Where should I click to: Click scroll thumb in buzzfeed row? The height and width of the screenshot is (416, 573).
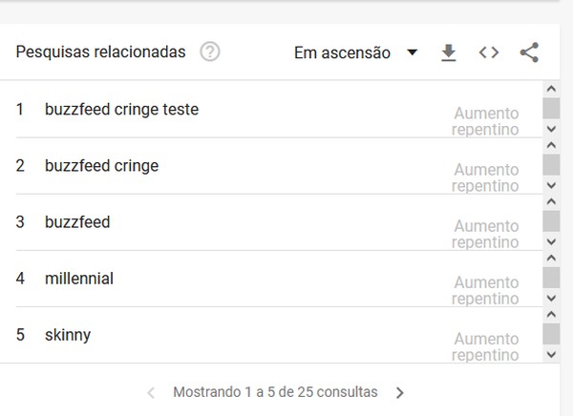tap(551, 221)
